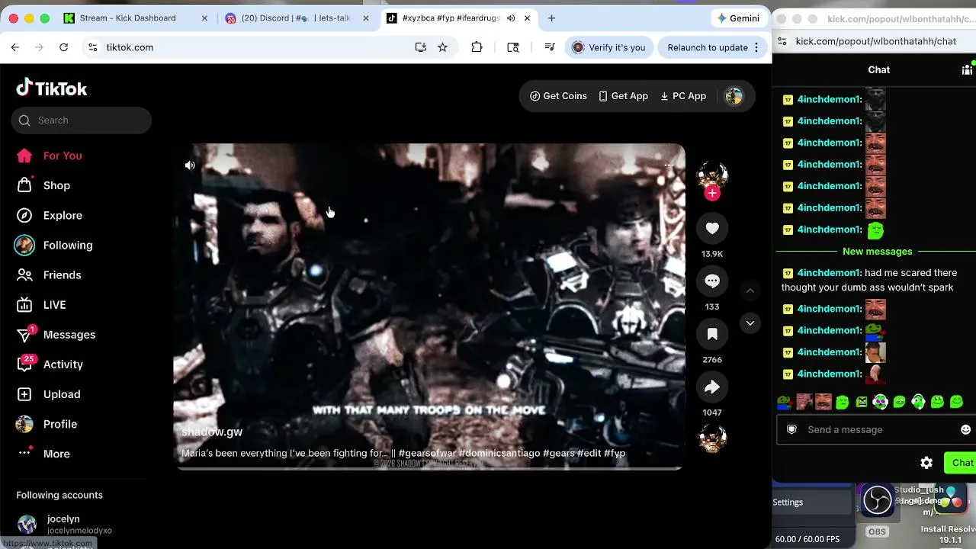Like the video with the heart icon
This screenshot has height=549, width=976.
712,228
